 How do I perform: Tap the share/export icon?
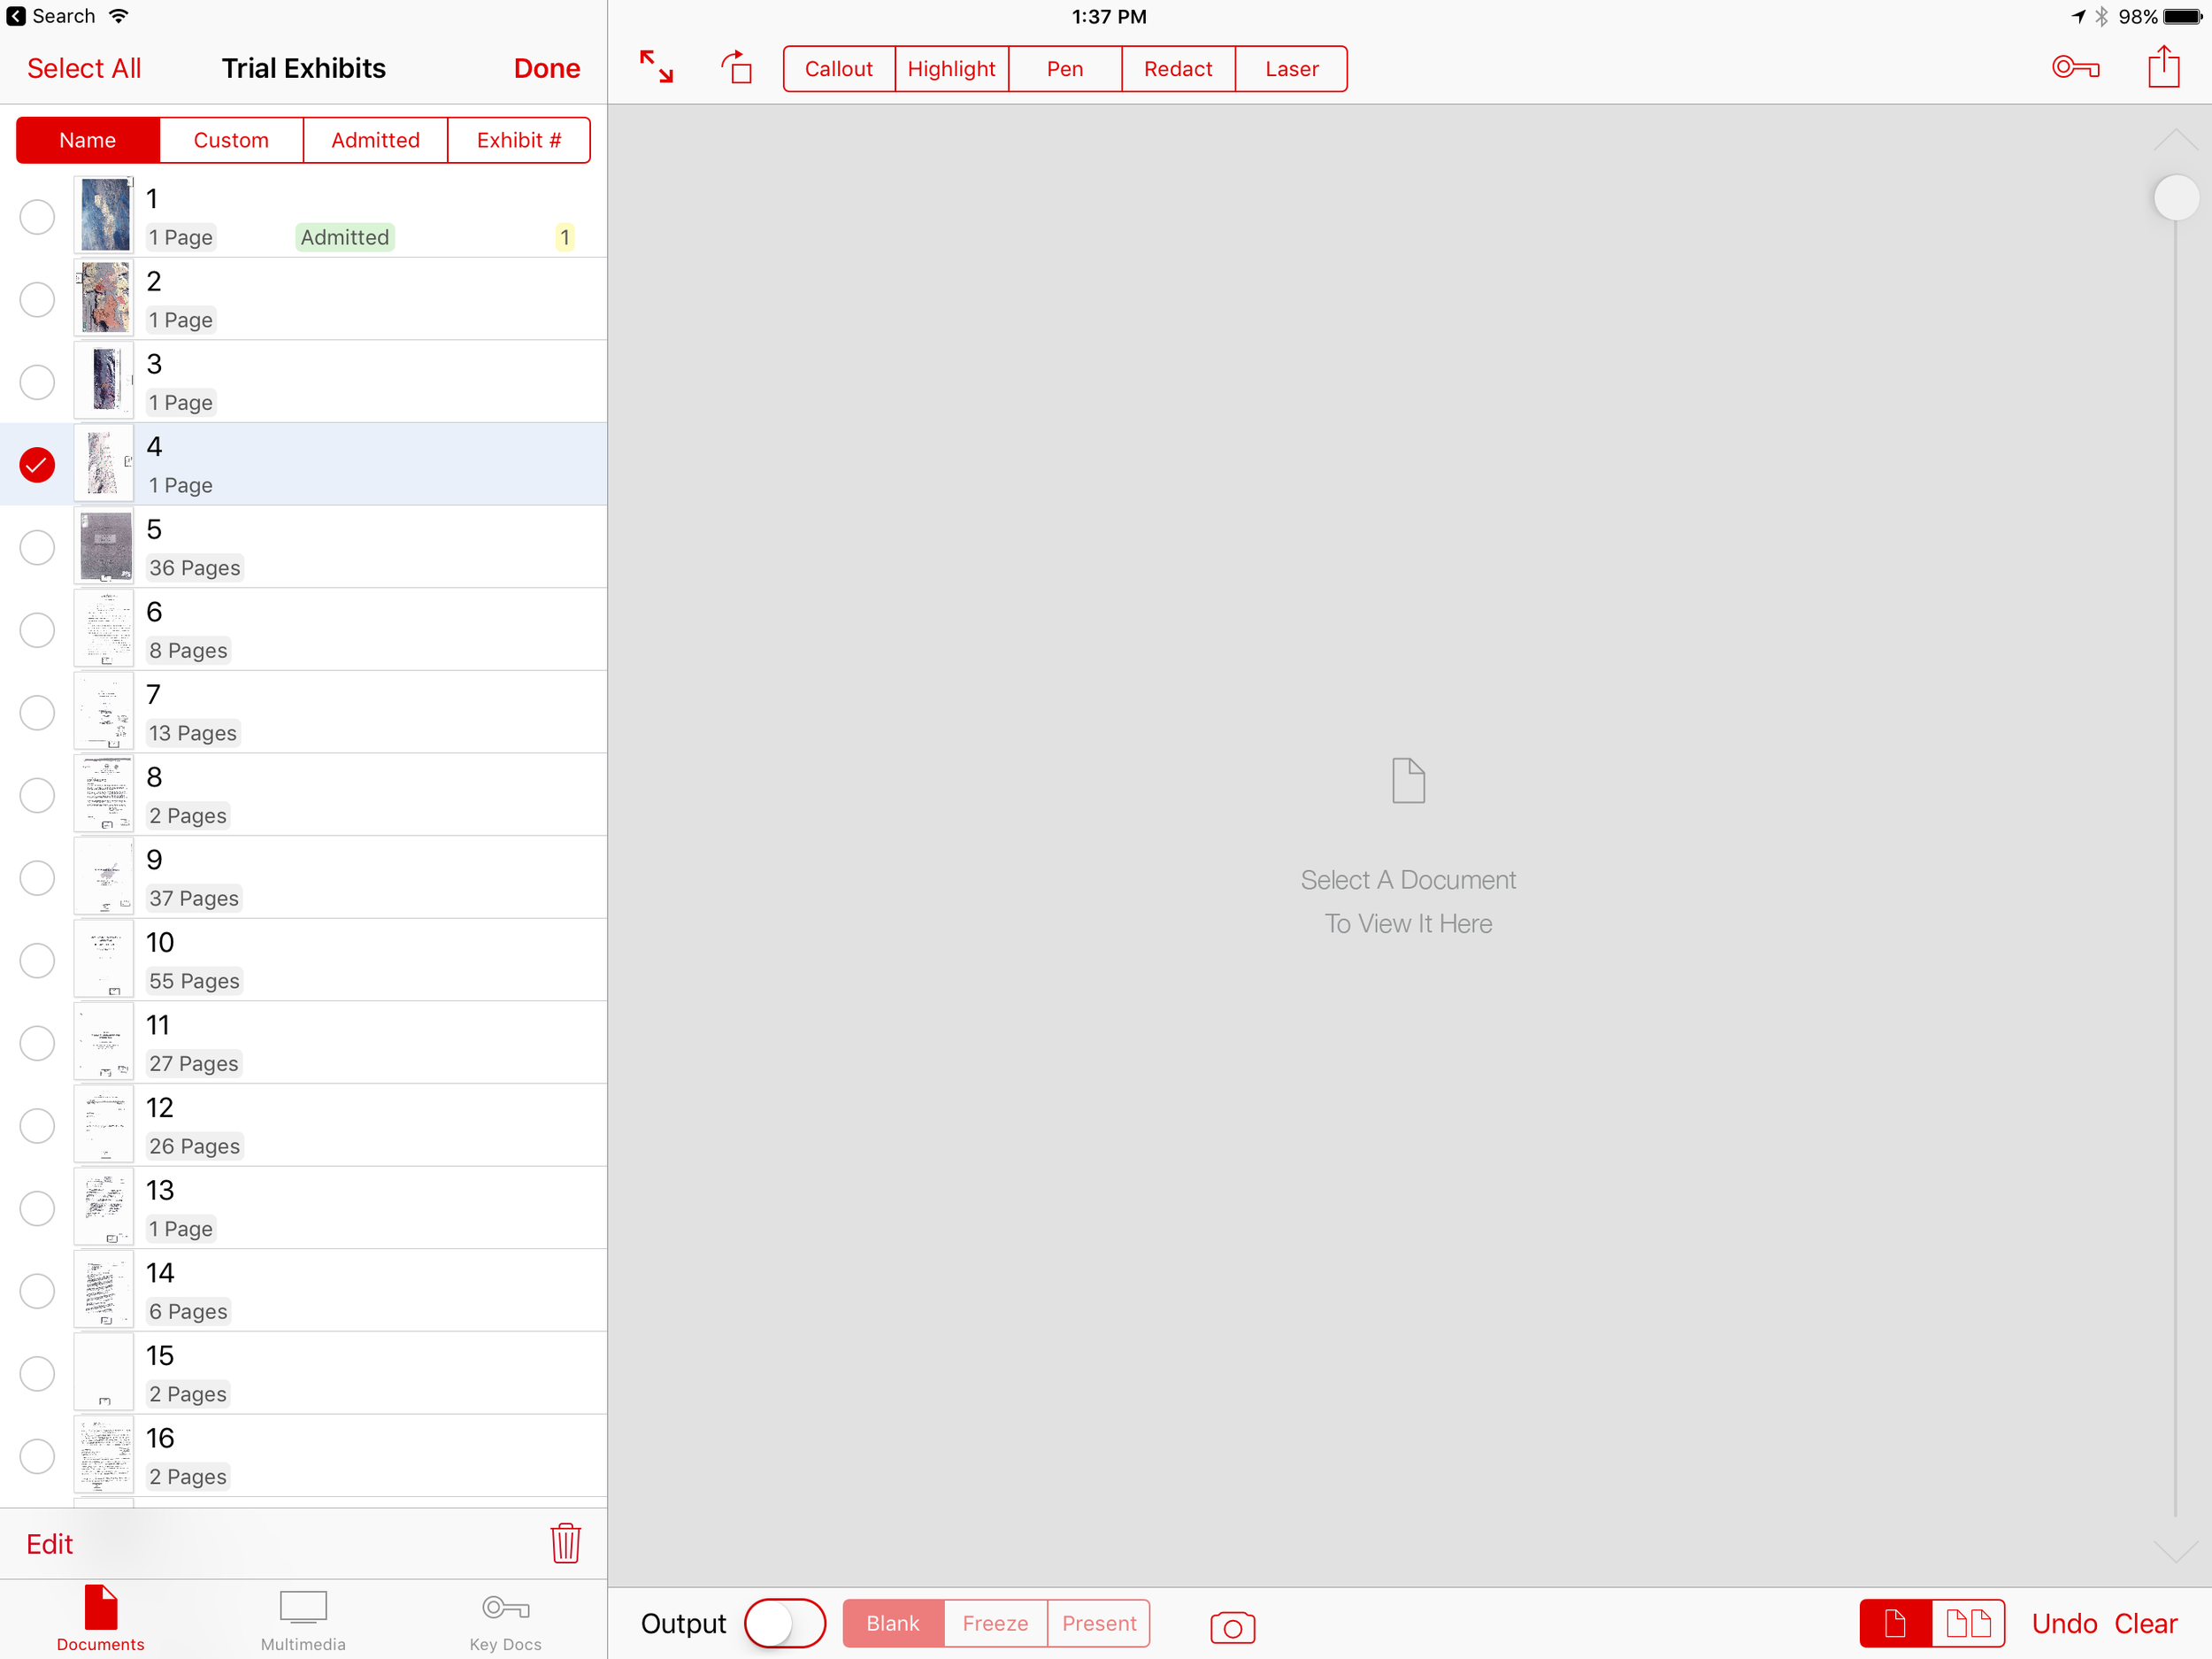(2163, 66)
